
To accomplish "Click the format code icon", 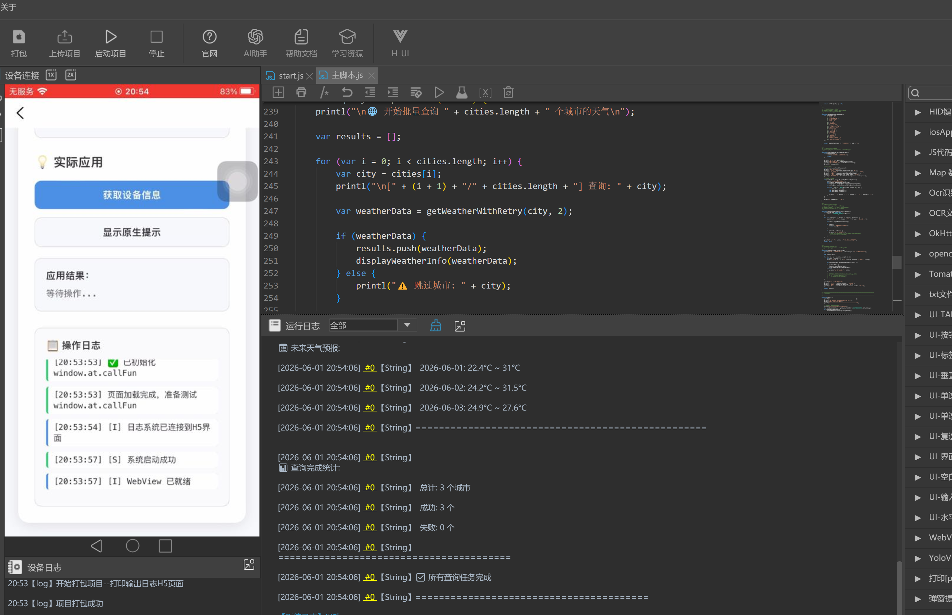I will [416, 93].
